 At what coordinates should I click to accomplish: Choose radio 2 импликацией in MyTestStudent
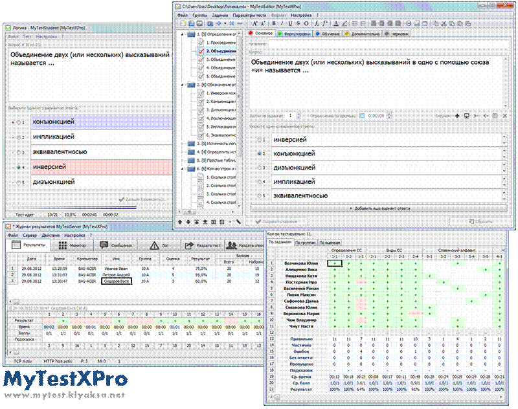click(19, 137)
